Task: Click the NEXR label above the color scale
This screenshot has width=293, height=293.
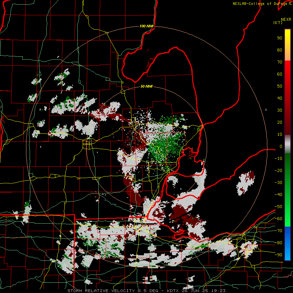Action: pyautogui.click(x=286, y=20)
